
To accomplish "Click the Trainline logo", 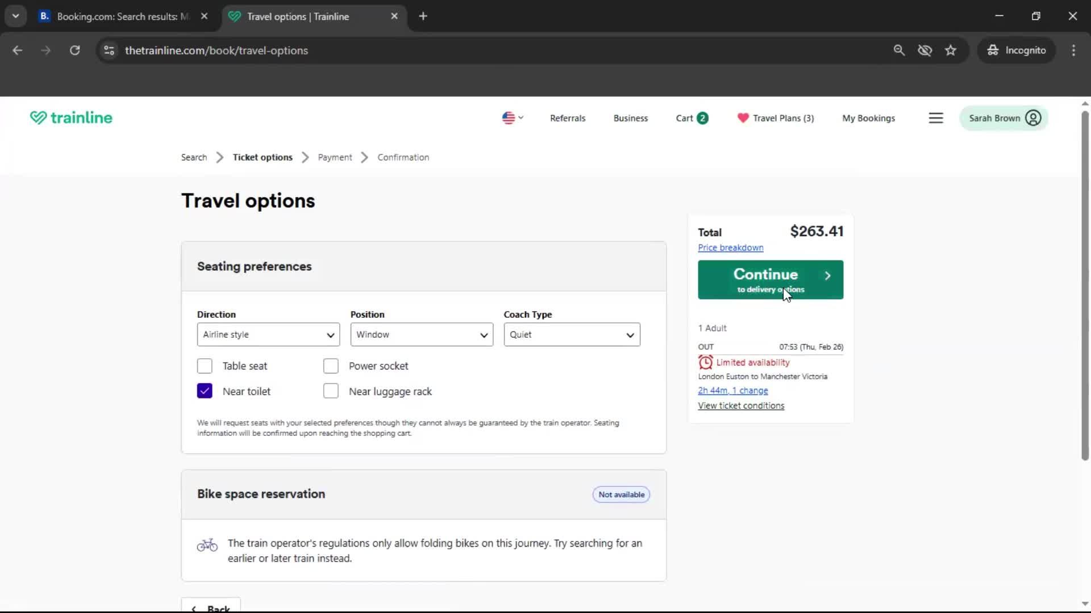I will [70, 117].
